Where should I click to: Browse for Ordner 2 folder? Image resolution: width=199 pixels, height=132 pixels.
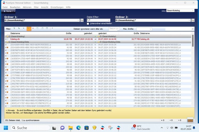193,20
